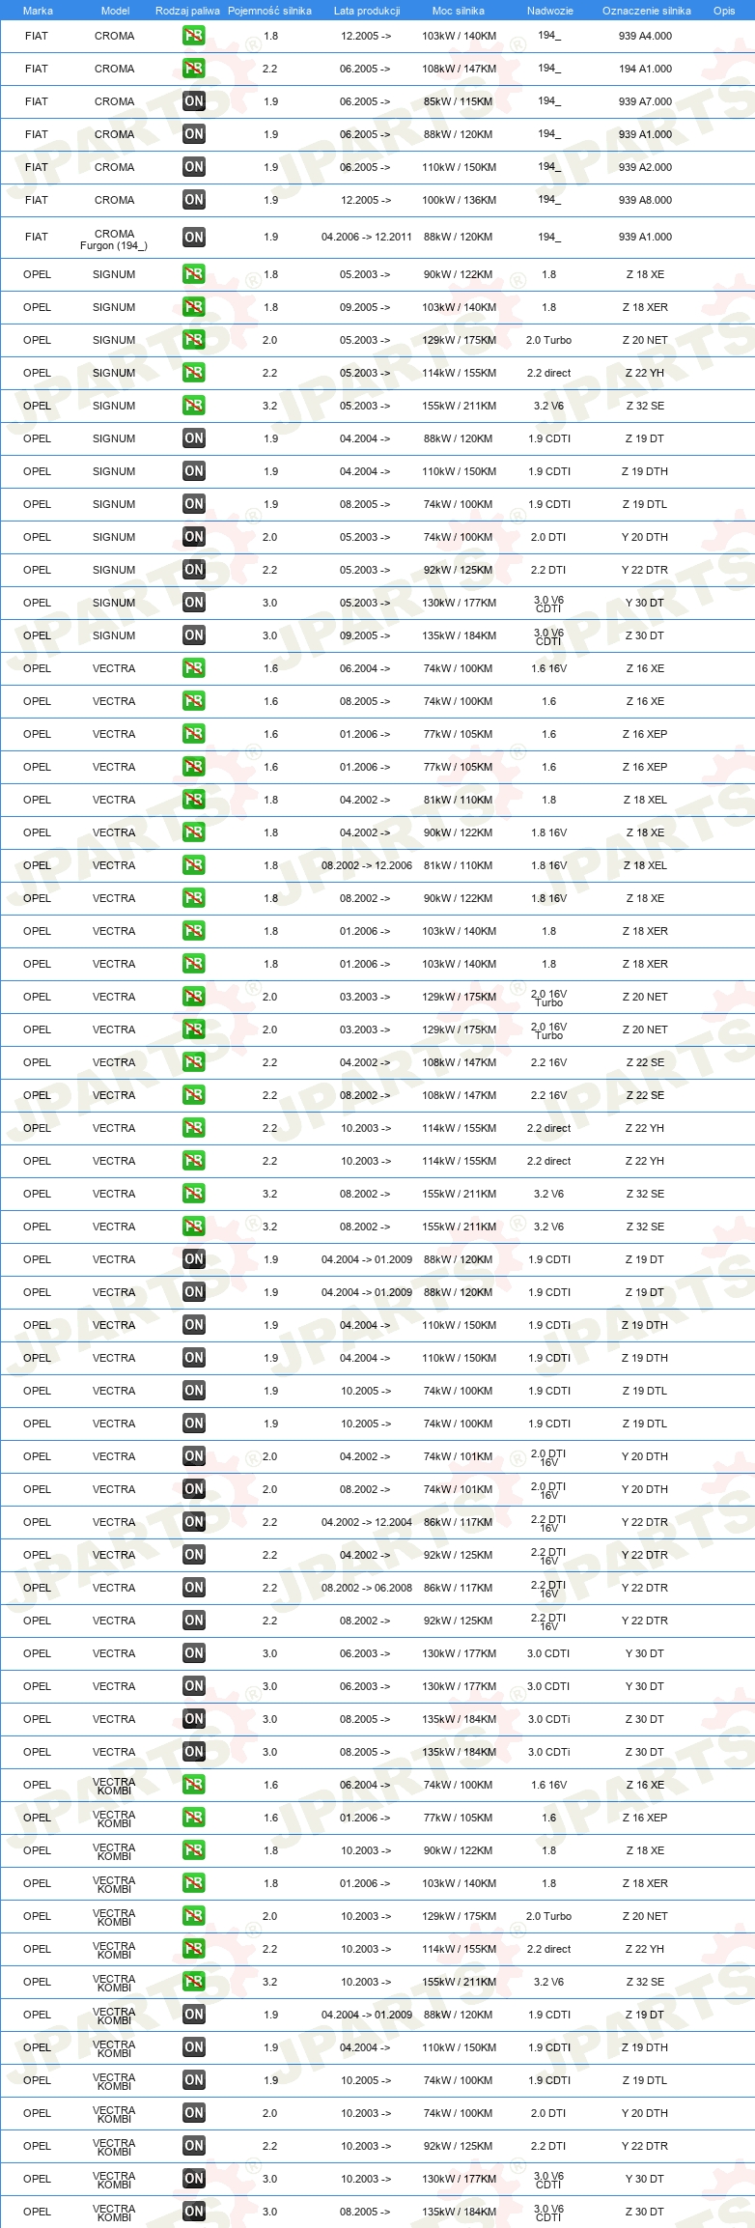Click the Oznaczenie silnika column header

647,11
